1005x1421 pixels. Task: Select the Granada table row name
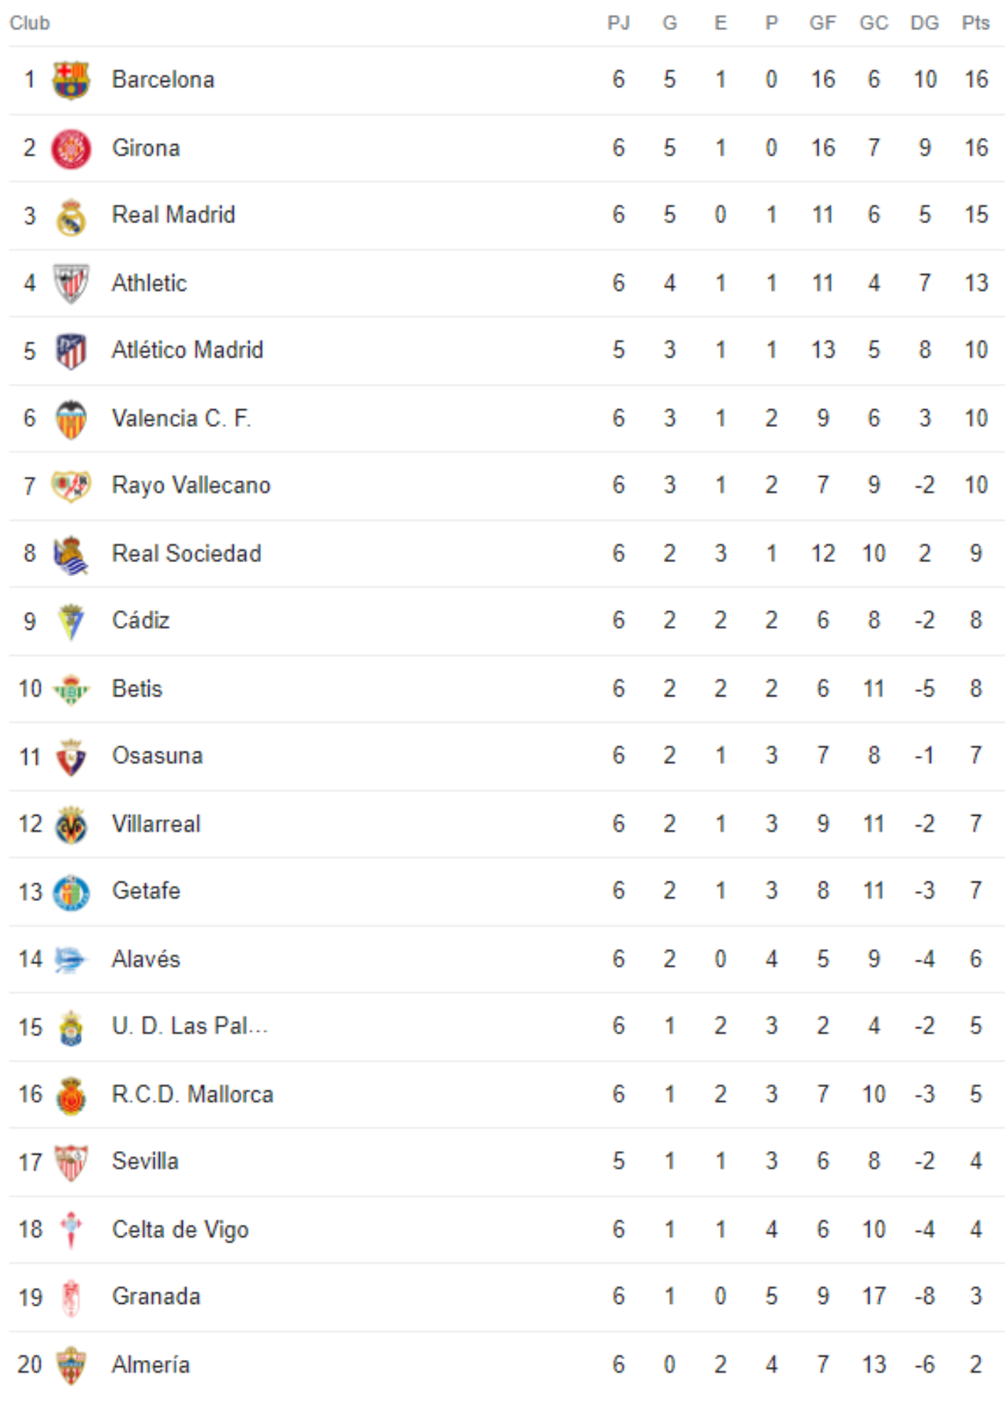coord(156,1297)
